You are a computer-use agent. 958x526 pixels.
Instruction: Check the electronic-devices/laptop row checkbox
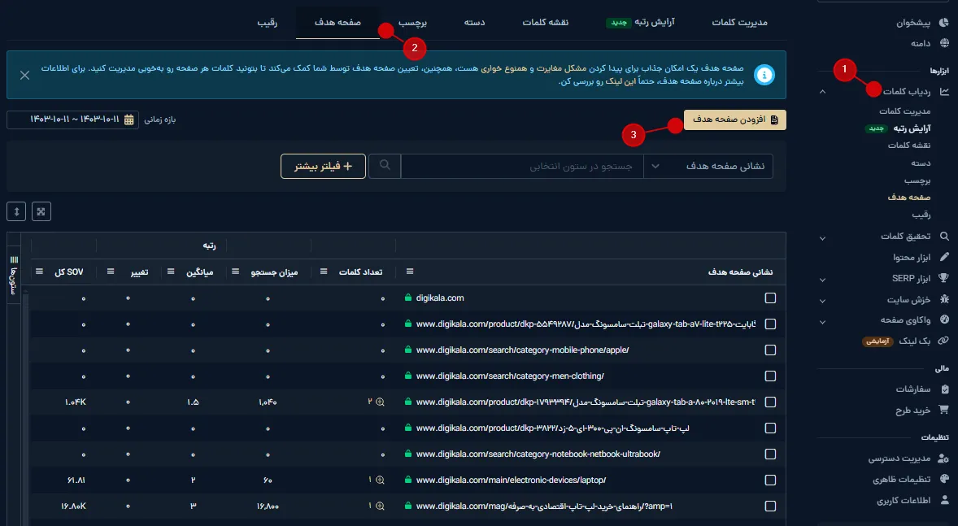point(770,480)
